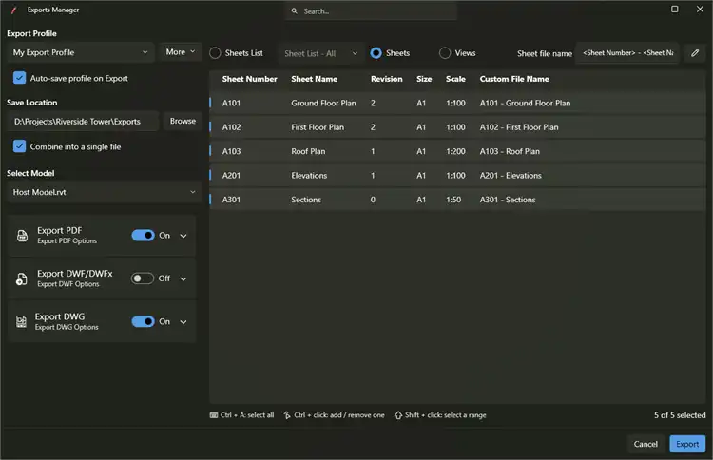Click the revision 0 cell for A301
Image resolution: width=713 pixels, height=460 pixels.
click(x=373, y=200)
